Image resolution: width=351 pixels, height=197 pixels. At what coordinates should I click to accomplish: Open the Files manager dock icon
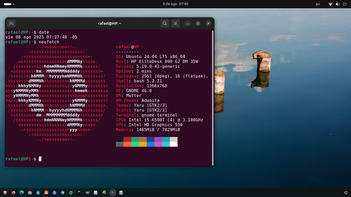[30, 192]
